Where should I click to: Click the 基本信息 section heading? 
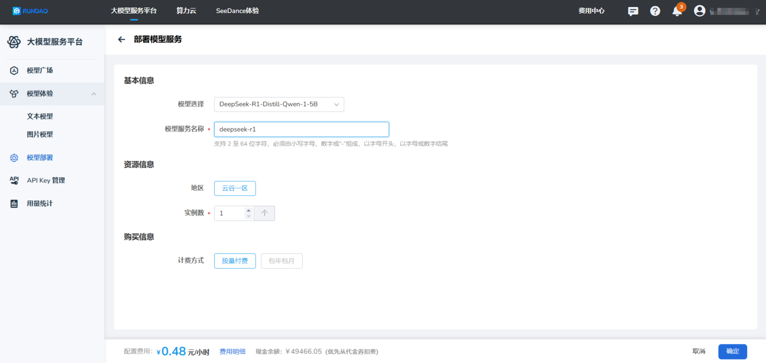click(139, 80)
